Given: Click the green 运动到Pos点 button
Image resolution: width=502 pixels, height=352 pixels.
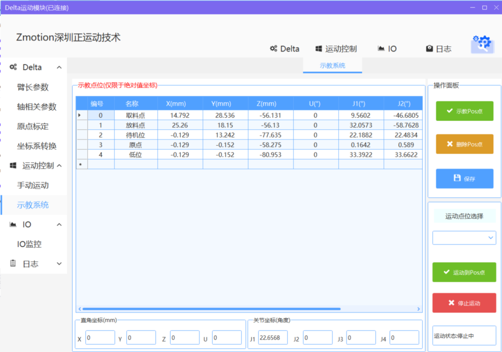Looking at the screenshot, I should pyautogui.click(x=464, y=272).
